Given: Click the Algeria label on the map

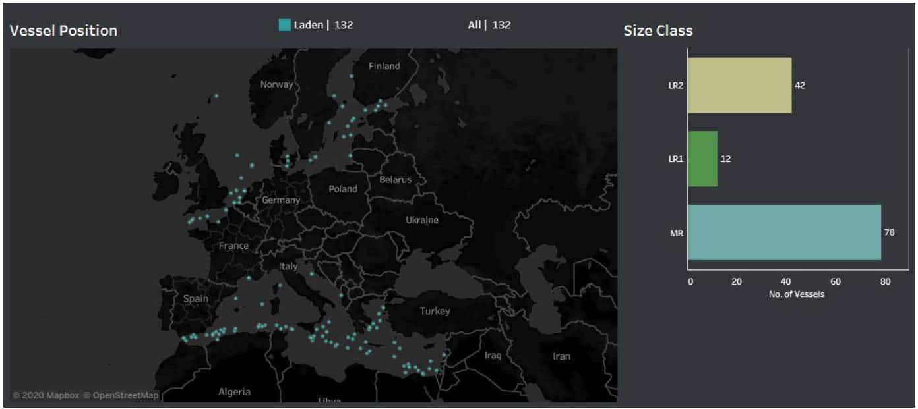Looking at the screenshot, I should pos(234,392).
